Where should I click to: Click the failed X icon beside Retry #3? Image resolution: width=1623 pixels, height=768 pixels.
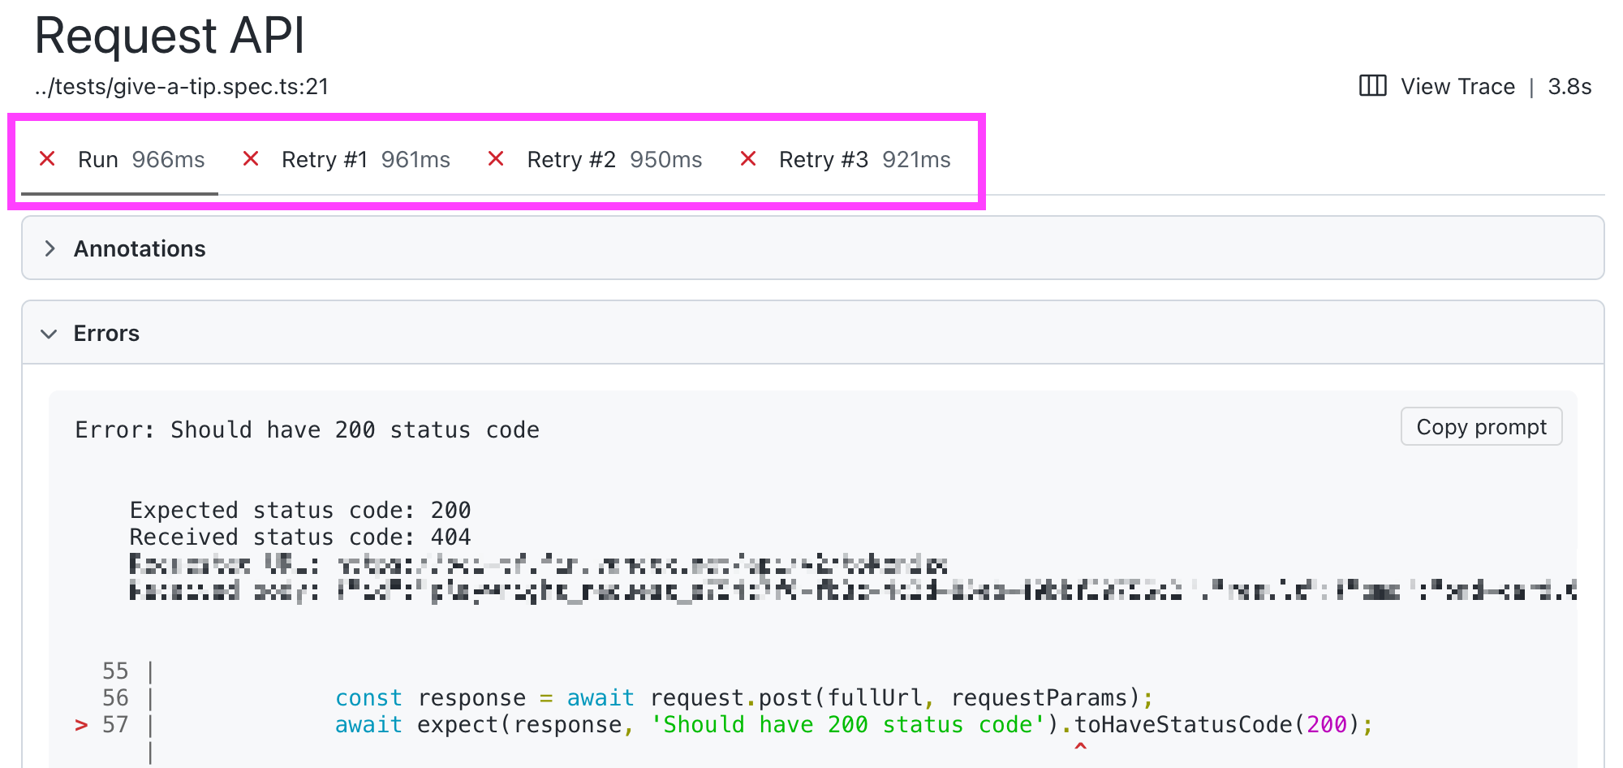coord(748,158)
